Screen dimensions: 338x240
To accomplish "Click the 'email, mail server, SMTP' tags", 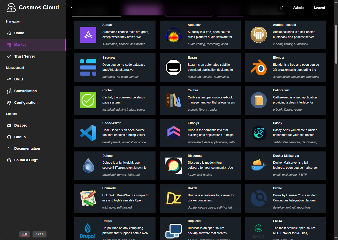I will pyautogui.click(x=290, y=175).
